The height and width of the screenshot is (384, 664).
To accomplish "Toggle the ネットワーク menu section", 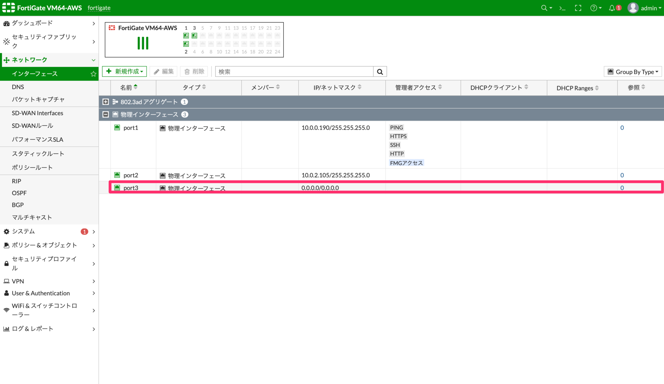I will (x=49, y=60).
